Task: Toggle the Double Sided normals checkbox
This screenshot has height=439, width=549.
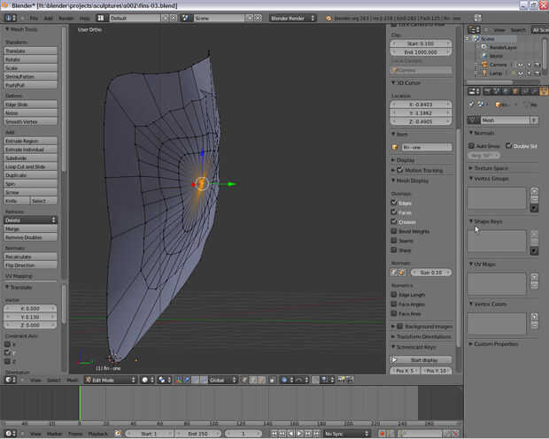Action: point(508,145)
